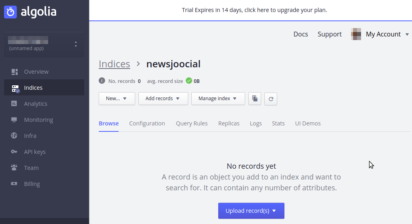Select the Indices sidebar icon
Image resolution: width=412 pixels, height=224 pixels.
click(15, 89)
